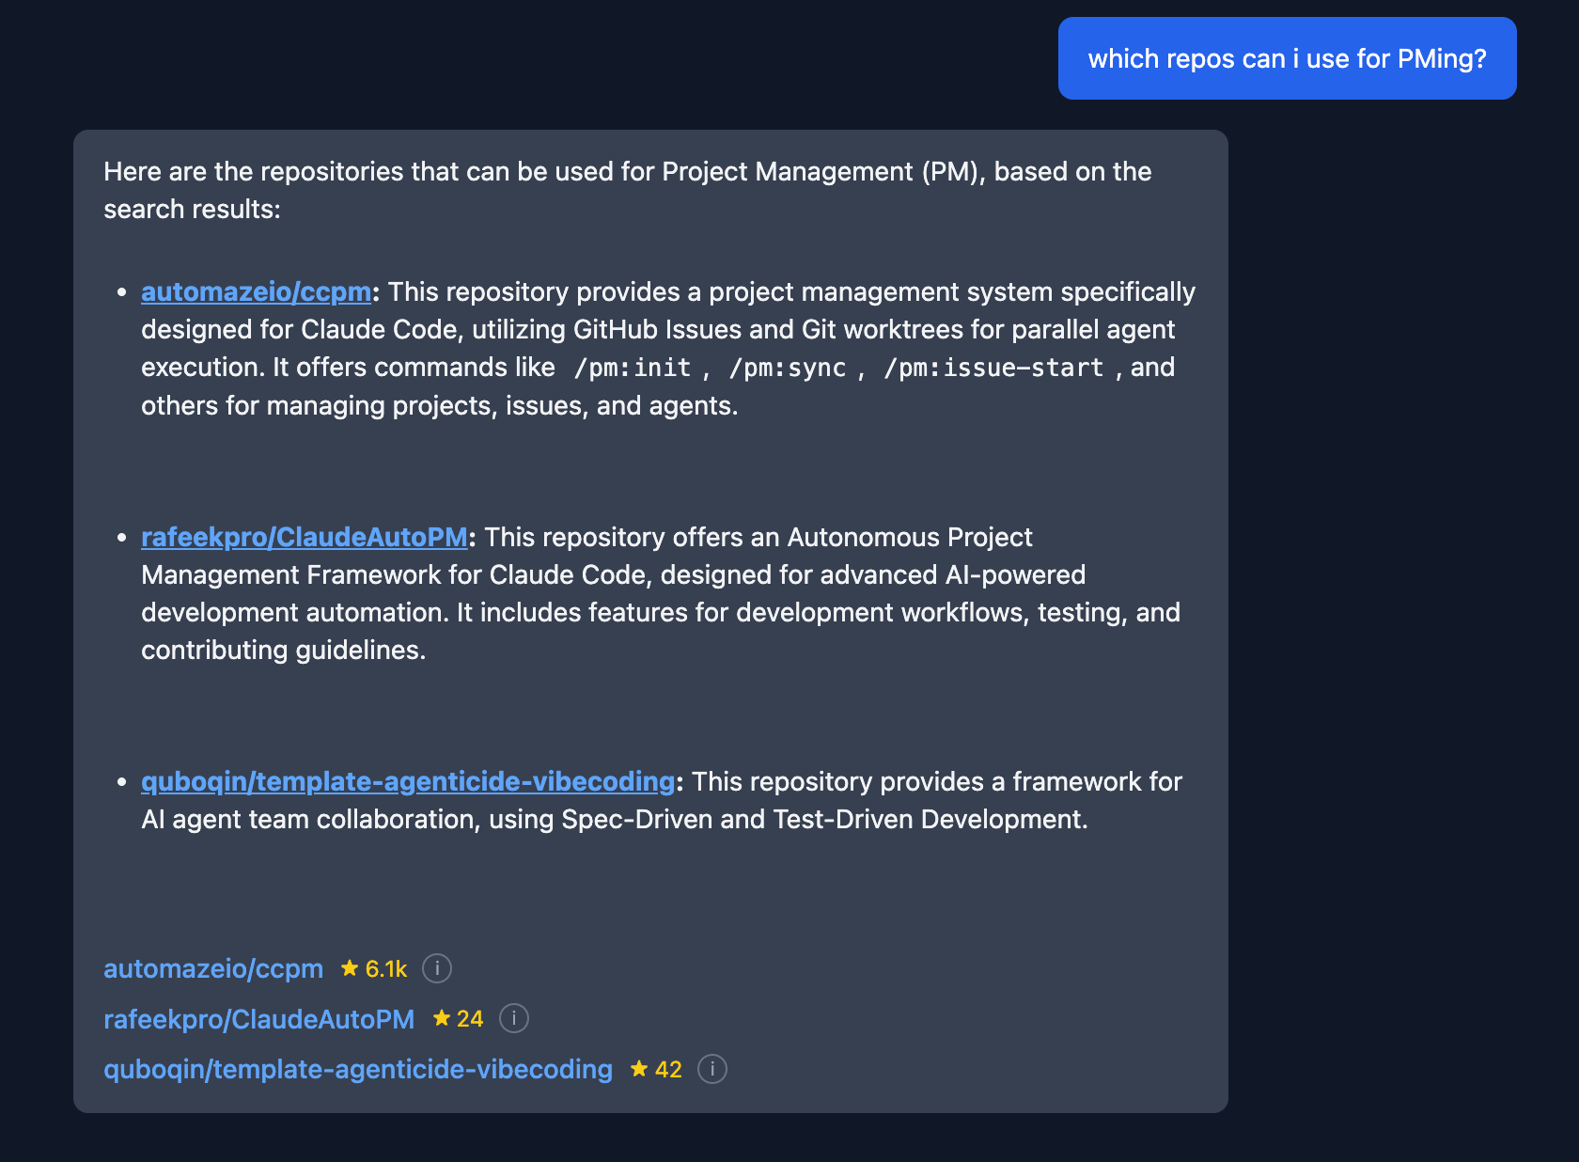Viewport: 1579px width, 1162px height.
Task: Click the star icon showing 6.1k
Action: point(350,967)
